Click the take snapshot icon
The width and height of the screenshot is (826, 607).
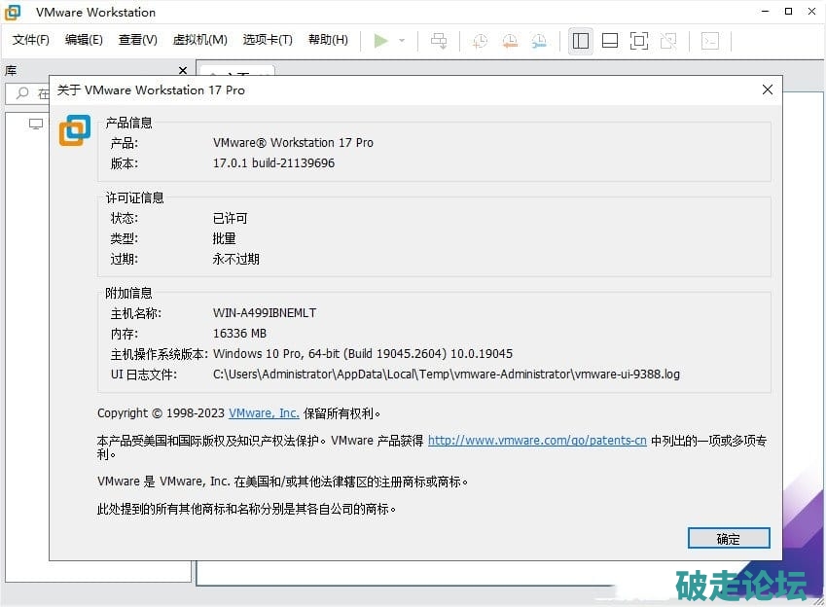click(x=480, y=41)
